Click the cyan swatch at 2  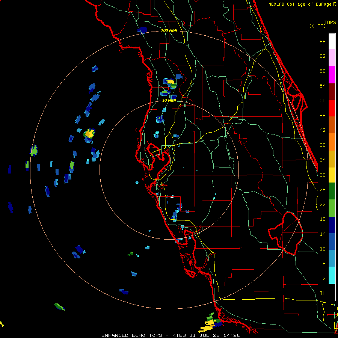[x=332, y=275]
